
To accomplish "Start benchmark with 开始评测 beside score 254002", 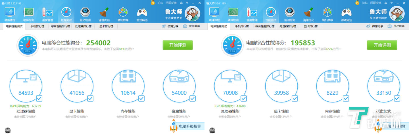I will [x=178, y=45].
